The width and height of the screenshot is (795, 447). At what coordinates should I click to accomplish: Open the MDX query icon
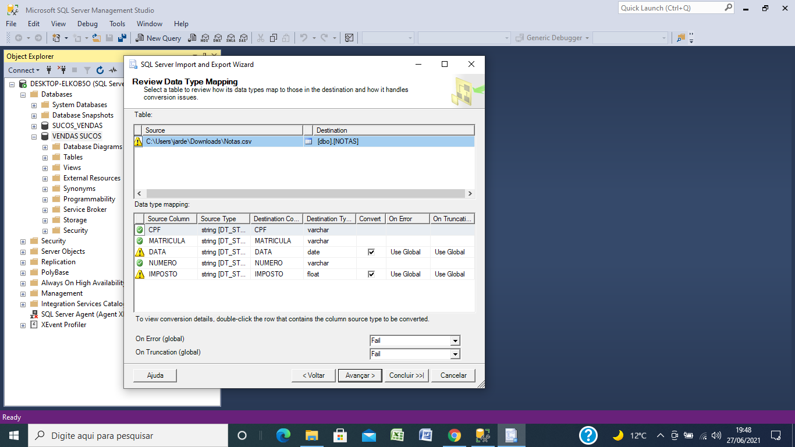coord(204,38)
